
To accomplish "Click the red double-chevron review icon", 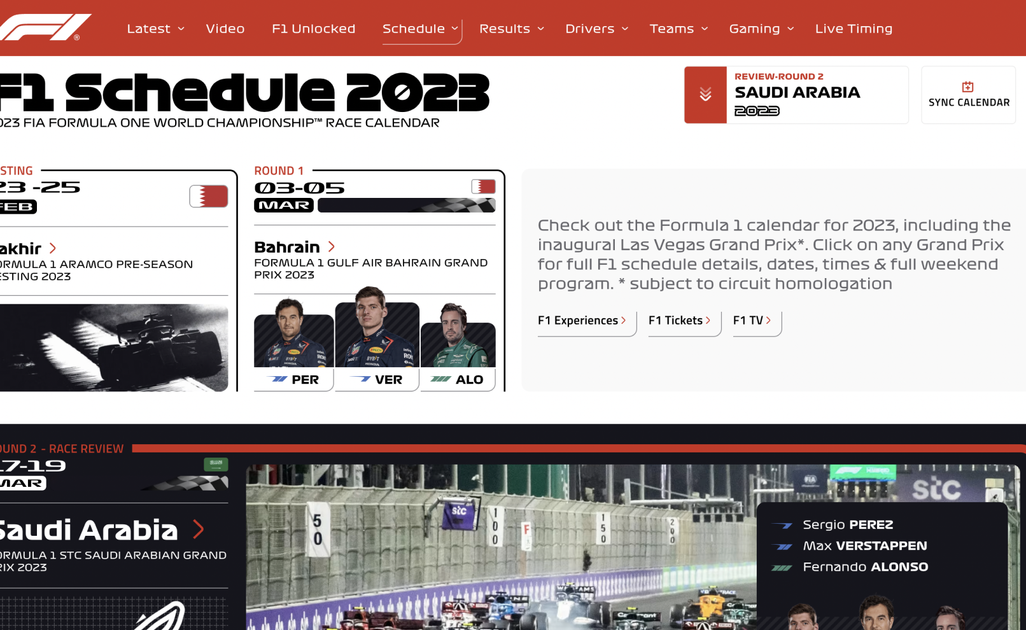I will tap(705, 95).
